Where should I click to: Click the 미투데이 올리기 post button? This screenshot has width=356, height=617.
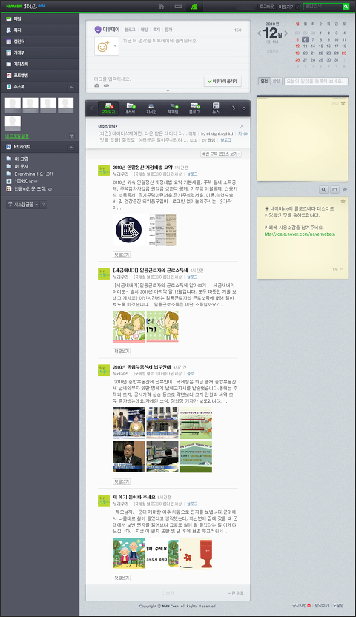pos(222,81)
